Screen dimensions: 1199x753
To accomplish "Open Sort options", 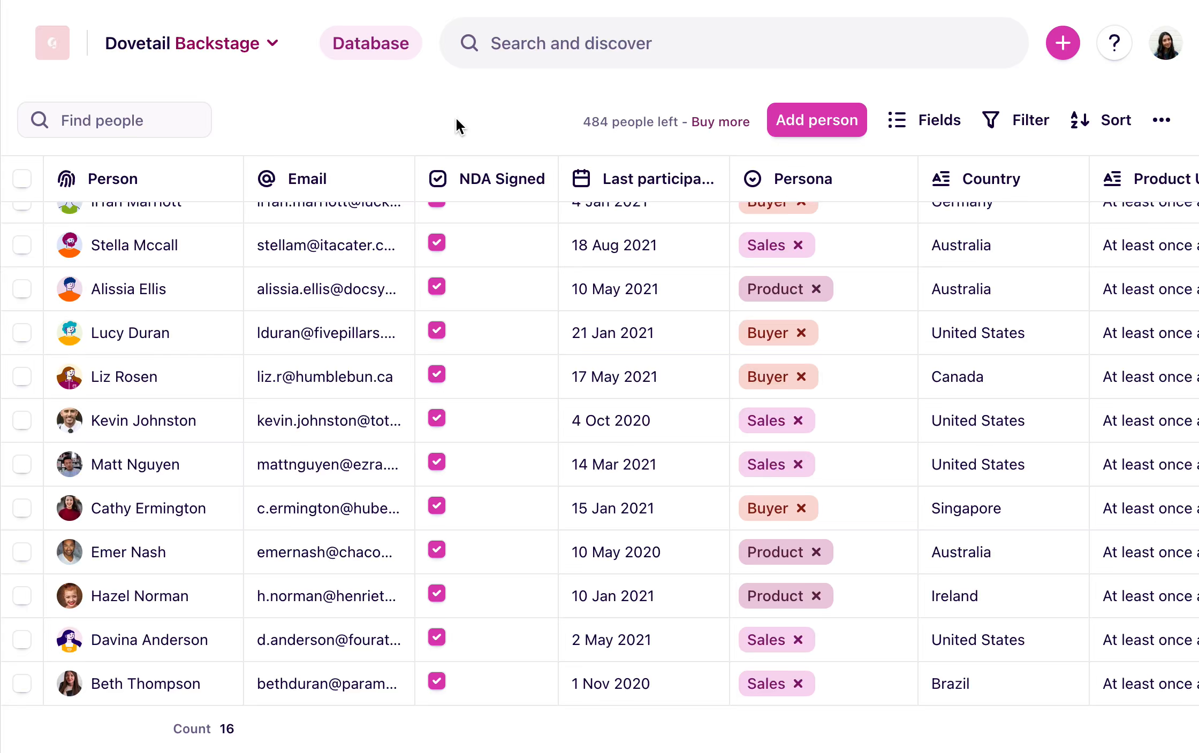I will point(1101,120).
